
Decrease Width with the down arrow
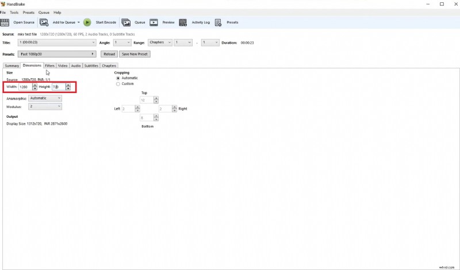click(x=35, y=88)
